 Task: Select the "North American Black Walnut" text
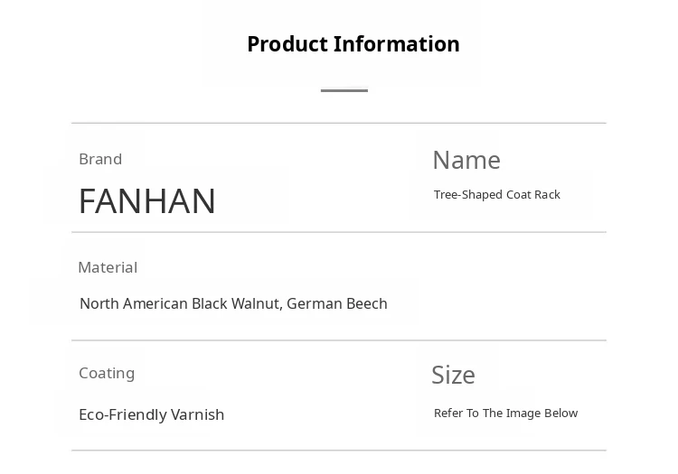pyautogui.click(x=180, y=303)
